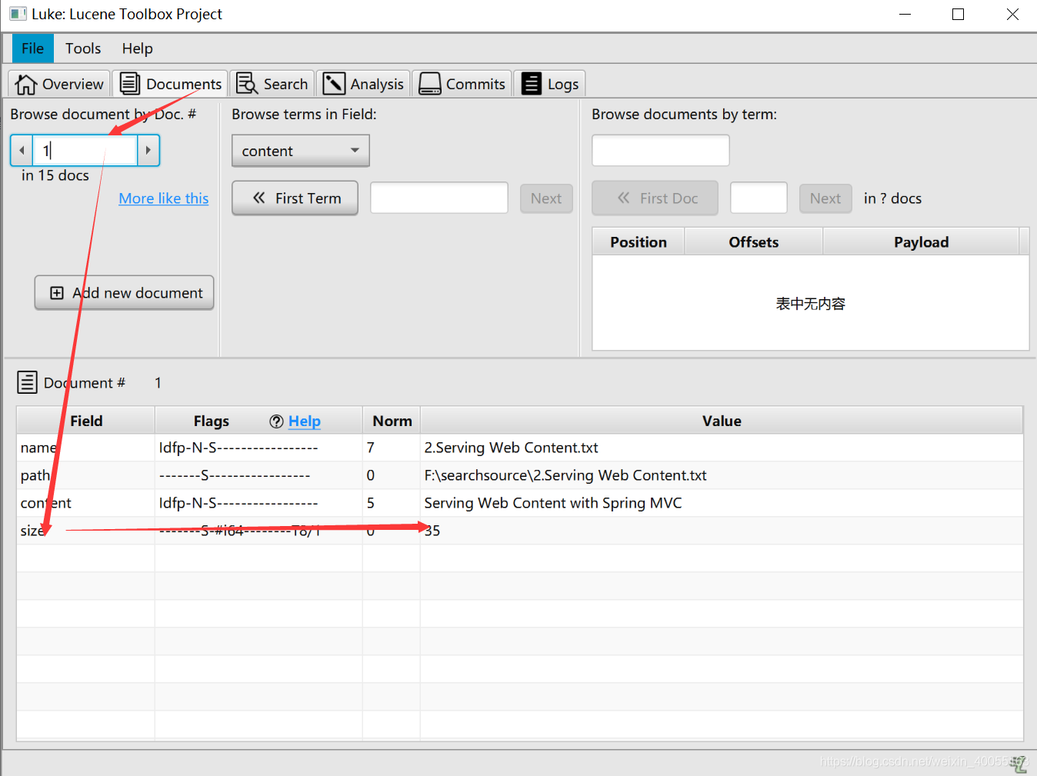
Task: Open flags Help link
Action: [x=305, y=421]
